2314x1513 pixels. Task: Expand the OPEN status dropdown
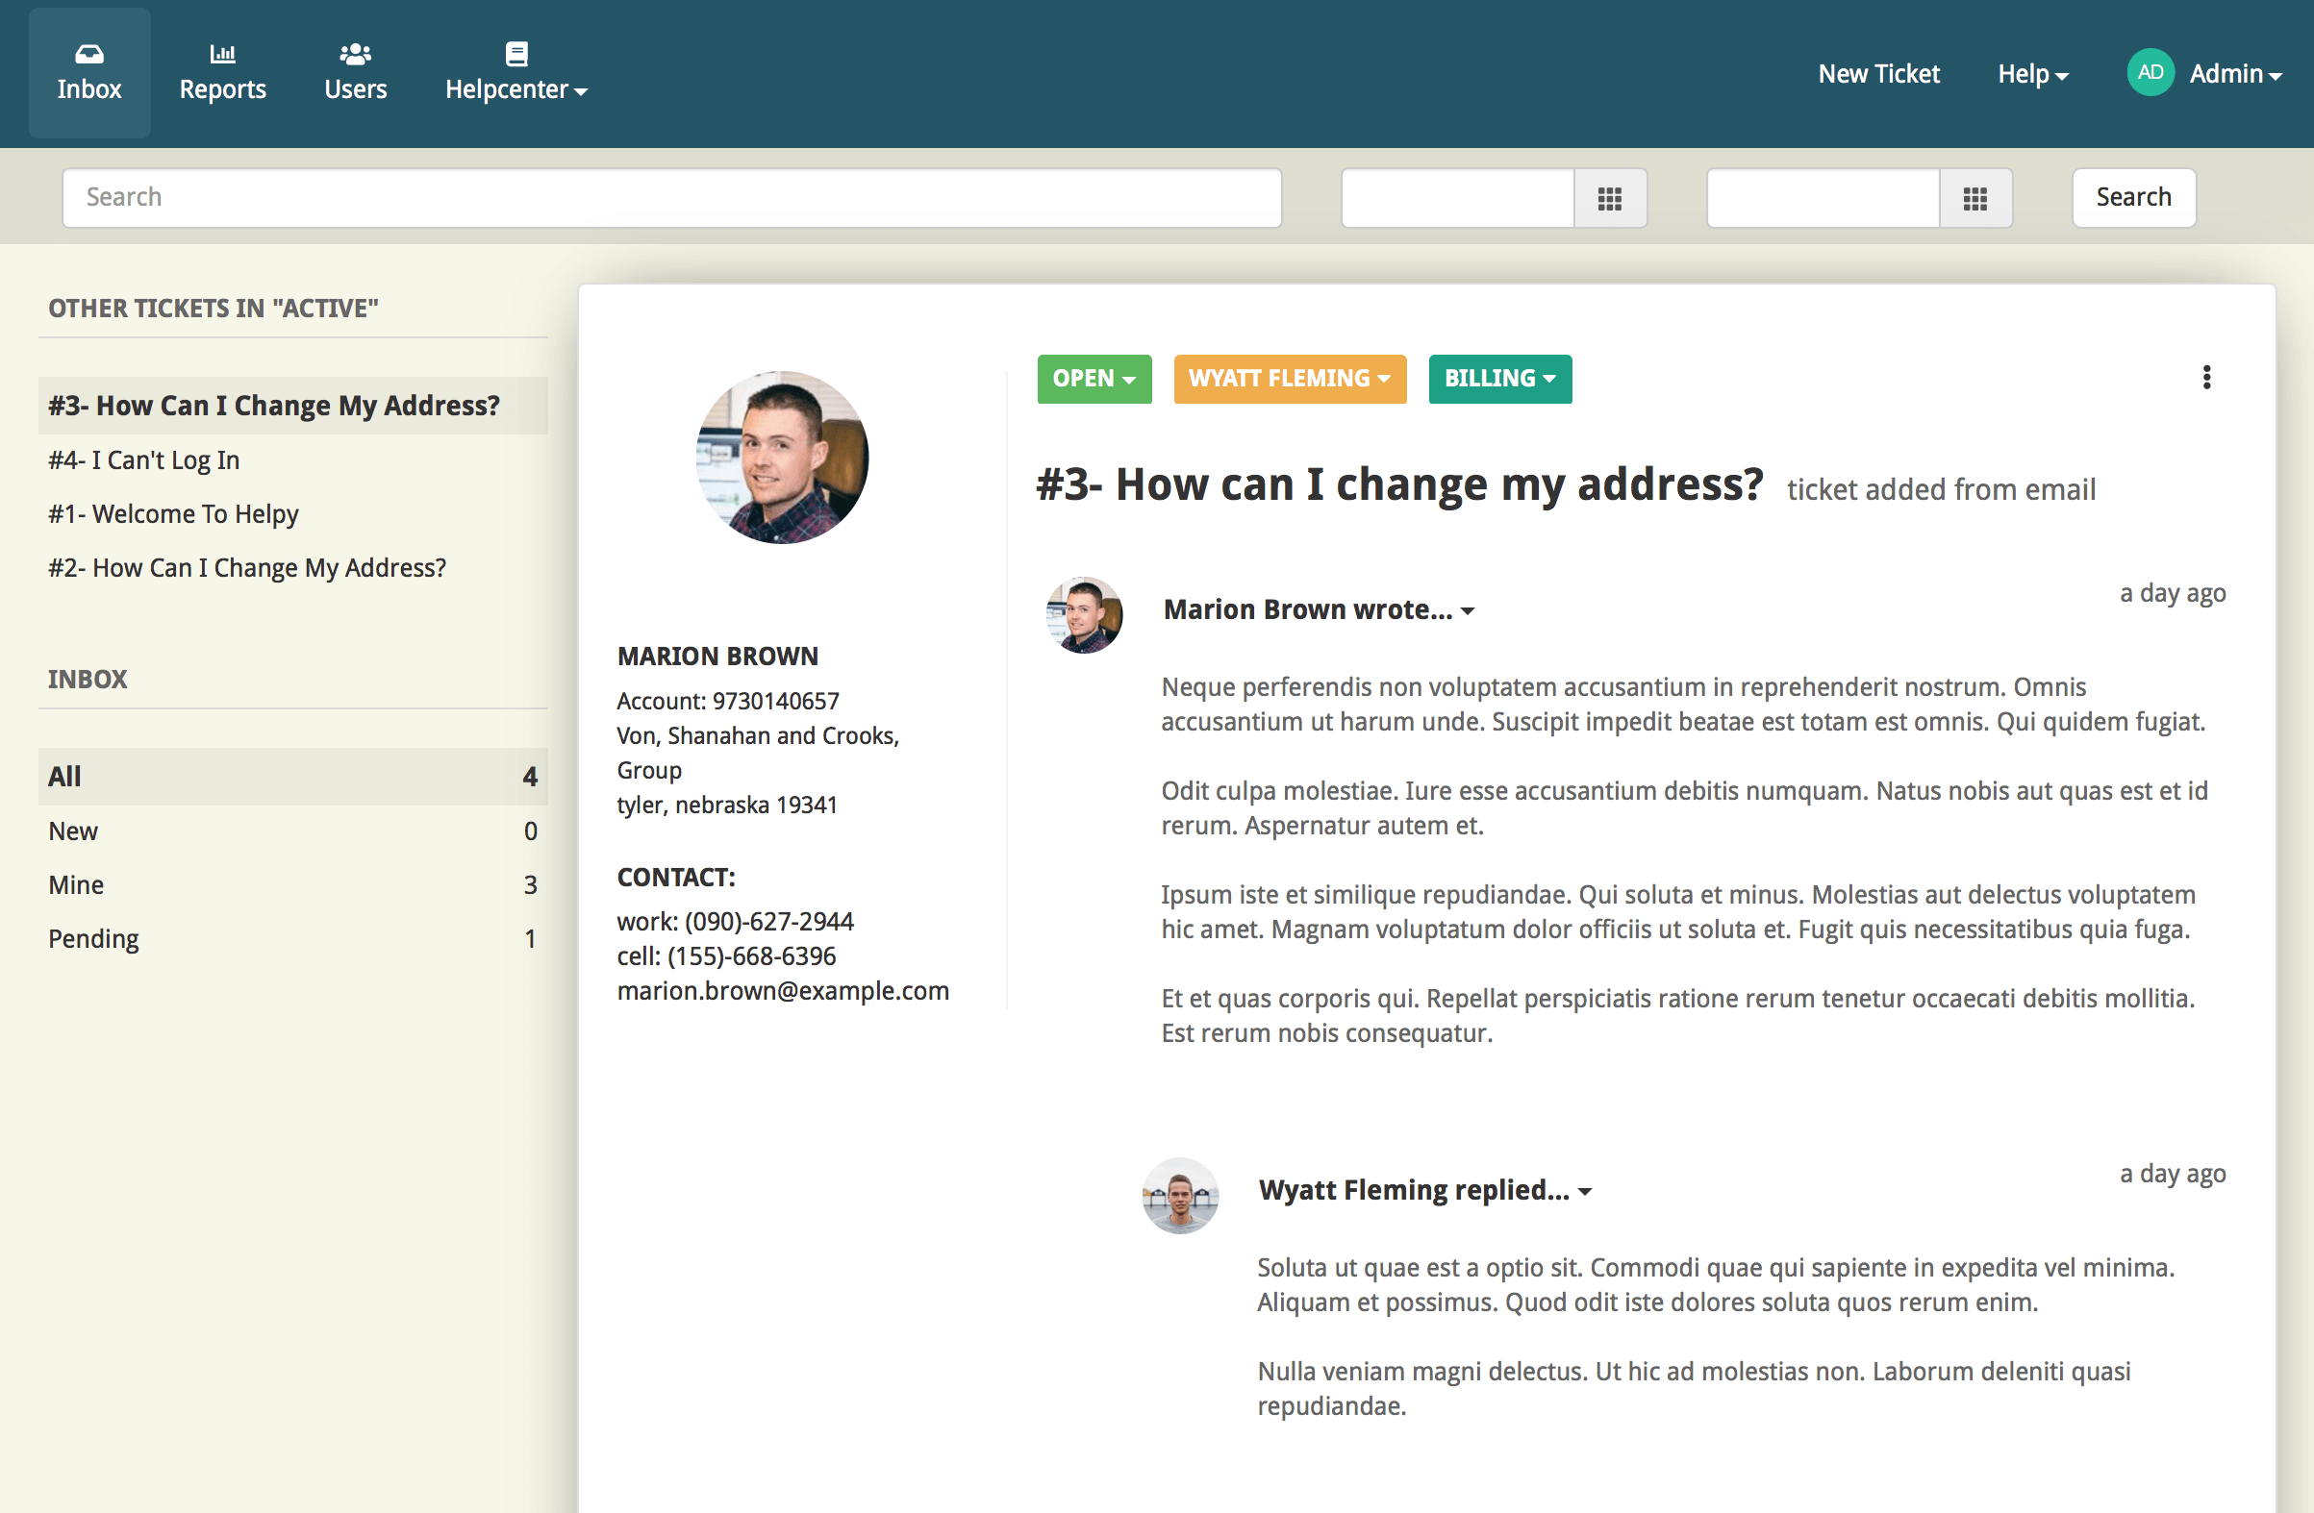[x=1094, y=379]
